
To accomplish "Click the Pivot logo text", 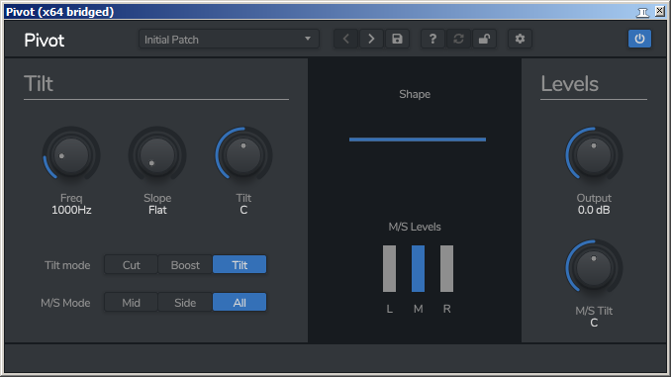I will pos(45,41).
